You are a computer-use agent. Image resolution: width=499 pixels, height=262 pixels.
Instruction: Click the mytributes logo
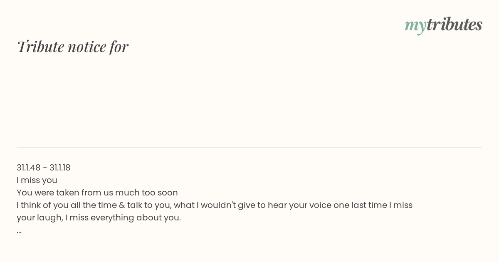pos(443,25)
